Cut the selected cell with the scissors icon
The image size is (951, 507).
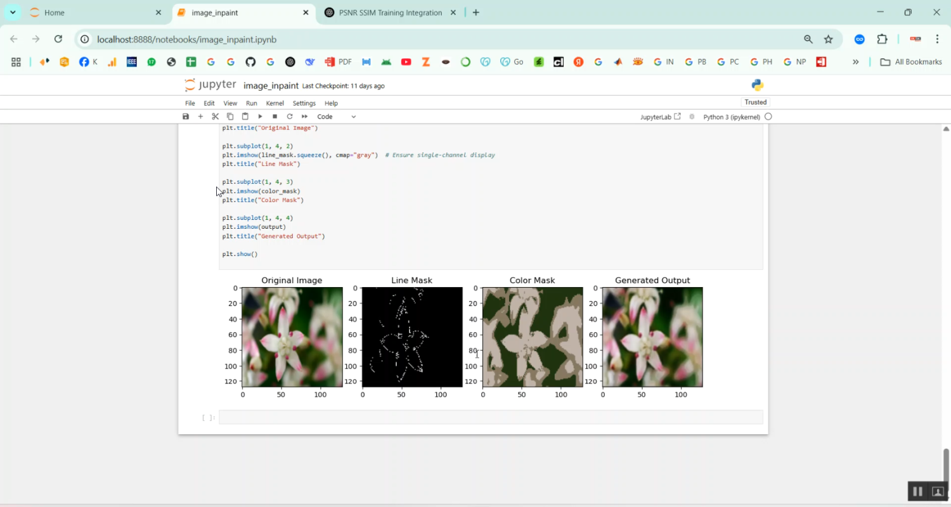(216, 117)
